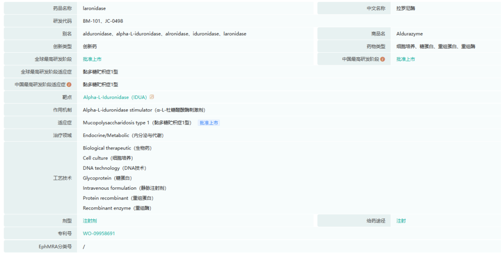Click the innovation type value 创新药
Image resolution: width=501 pixels, height=254 pixels.
coord(90,46)
